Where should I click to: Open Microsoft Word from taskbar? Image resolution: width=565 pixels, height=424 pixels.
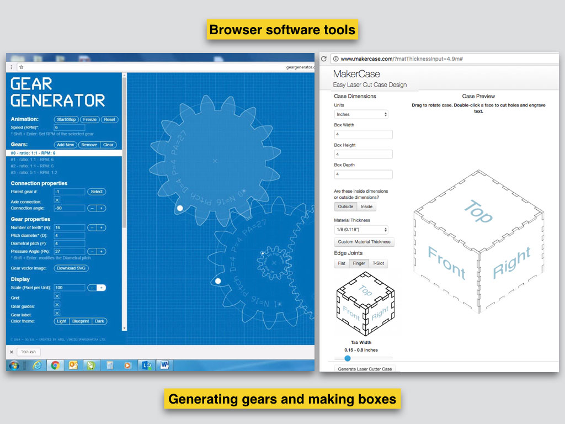pyautogui.click(x=164, y=365)
